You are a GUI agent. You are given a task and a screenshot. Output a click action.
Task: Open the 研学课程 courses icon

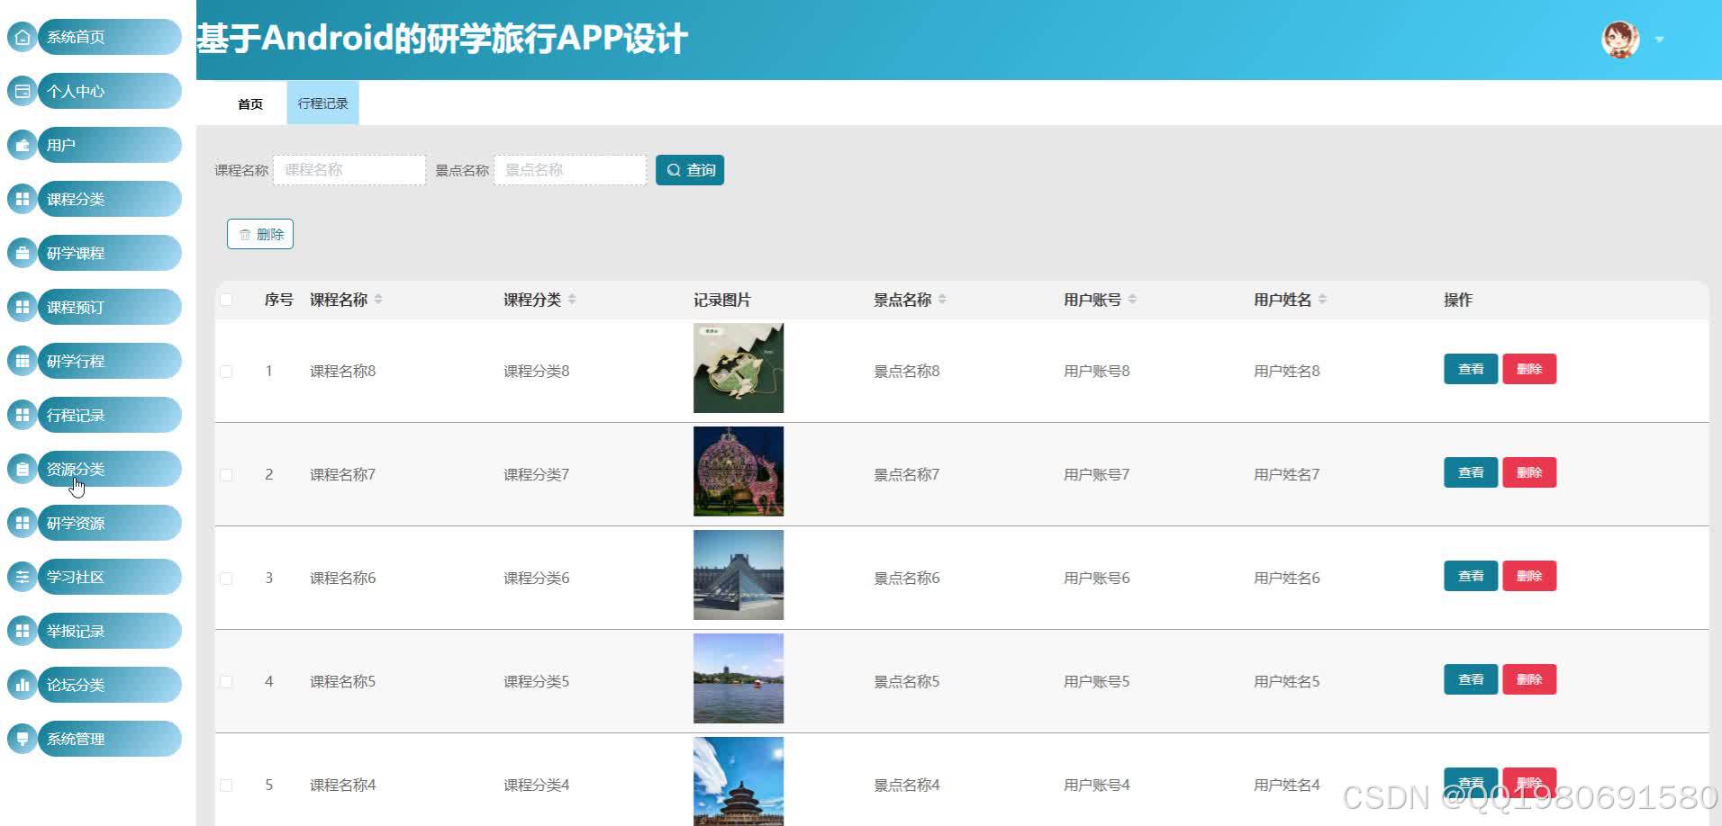tap(22, 253)
